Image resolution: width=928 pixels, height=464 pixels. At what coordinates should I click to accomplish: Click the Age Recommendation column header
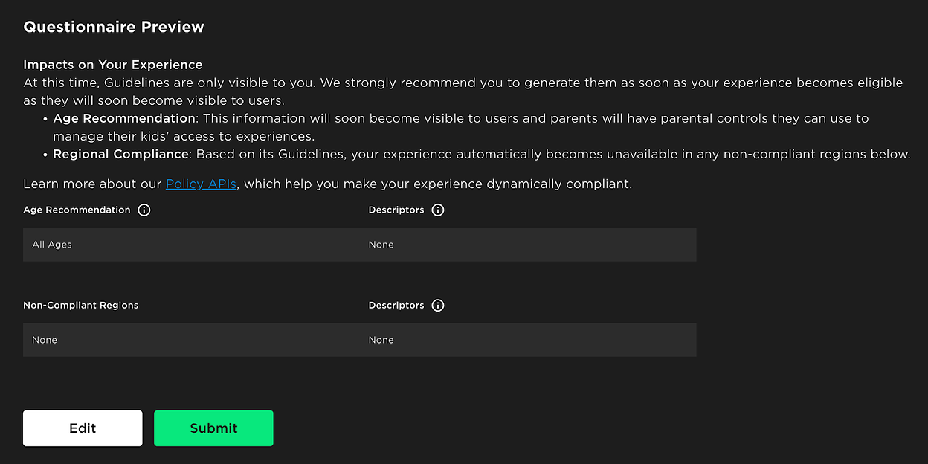pyautogui.click(x=76, y=210)
